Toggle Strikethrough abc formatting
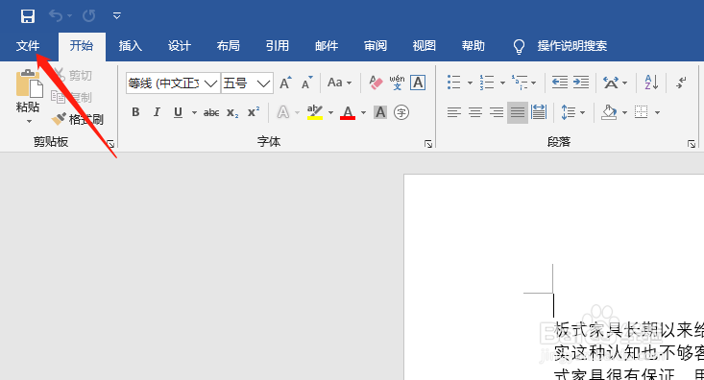 point(211,112)
